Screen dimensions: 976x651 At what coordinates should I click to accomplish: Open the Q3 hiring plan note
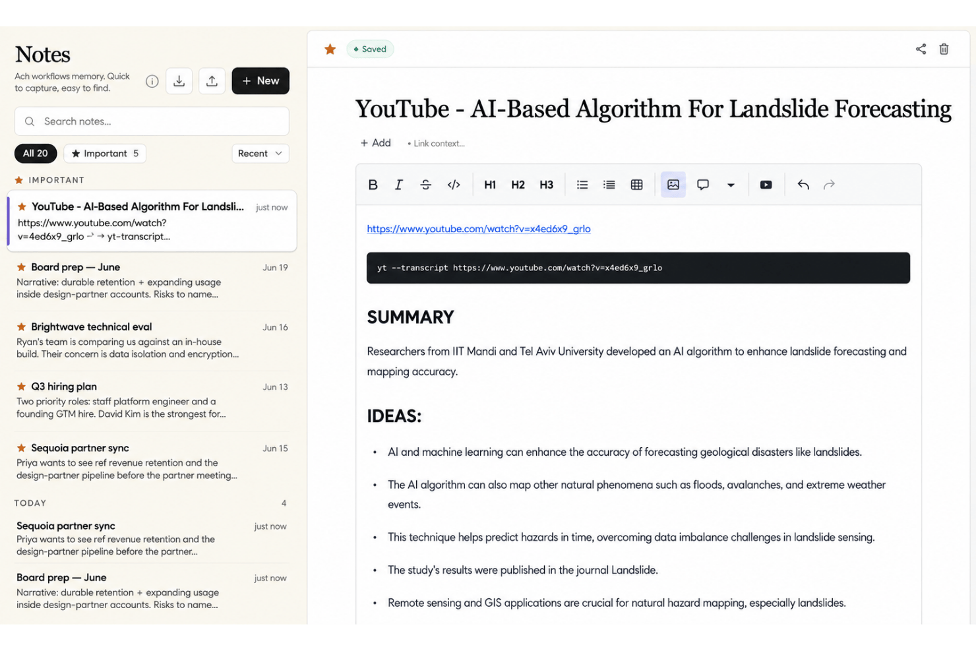(x=152, y=400)
